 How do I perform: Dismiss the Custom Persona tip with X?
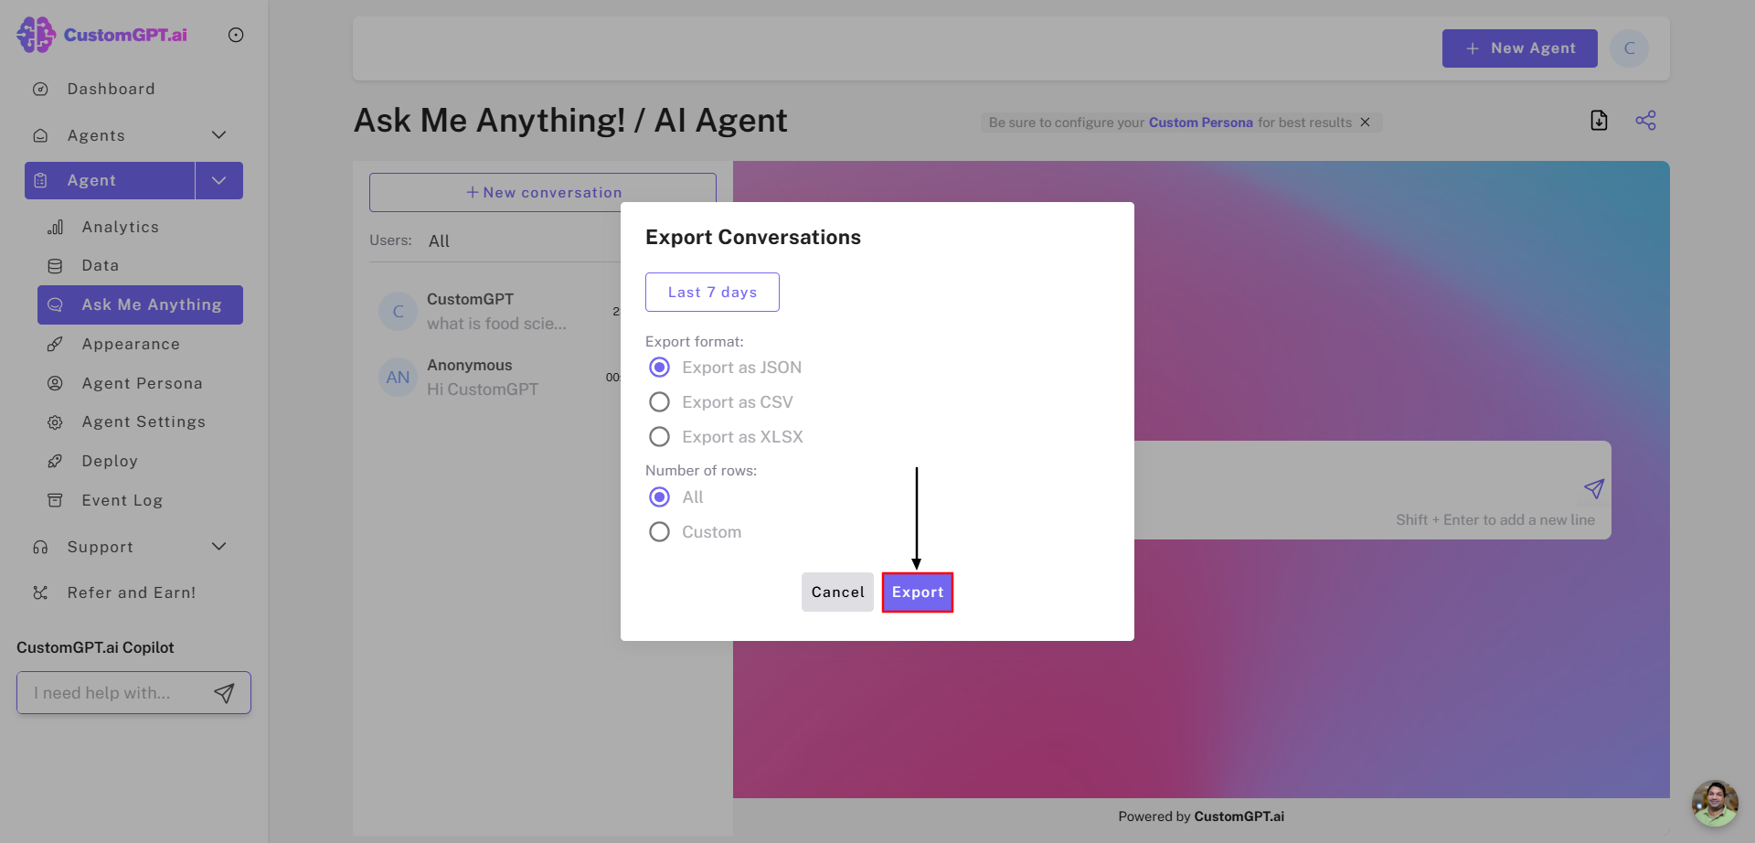[x=1365, y=122]
